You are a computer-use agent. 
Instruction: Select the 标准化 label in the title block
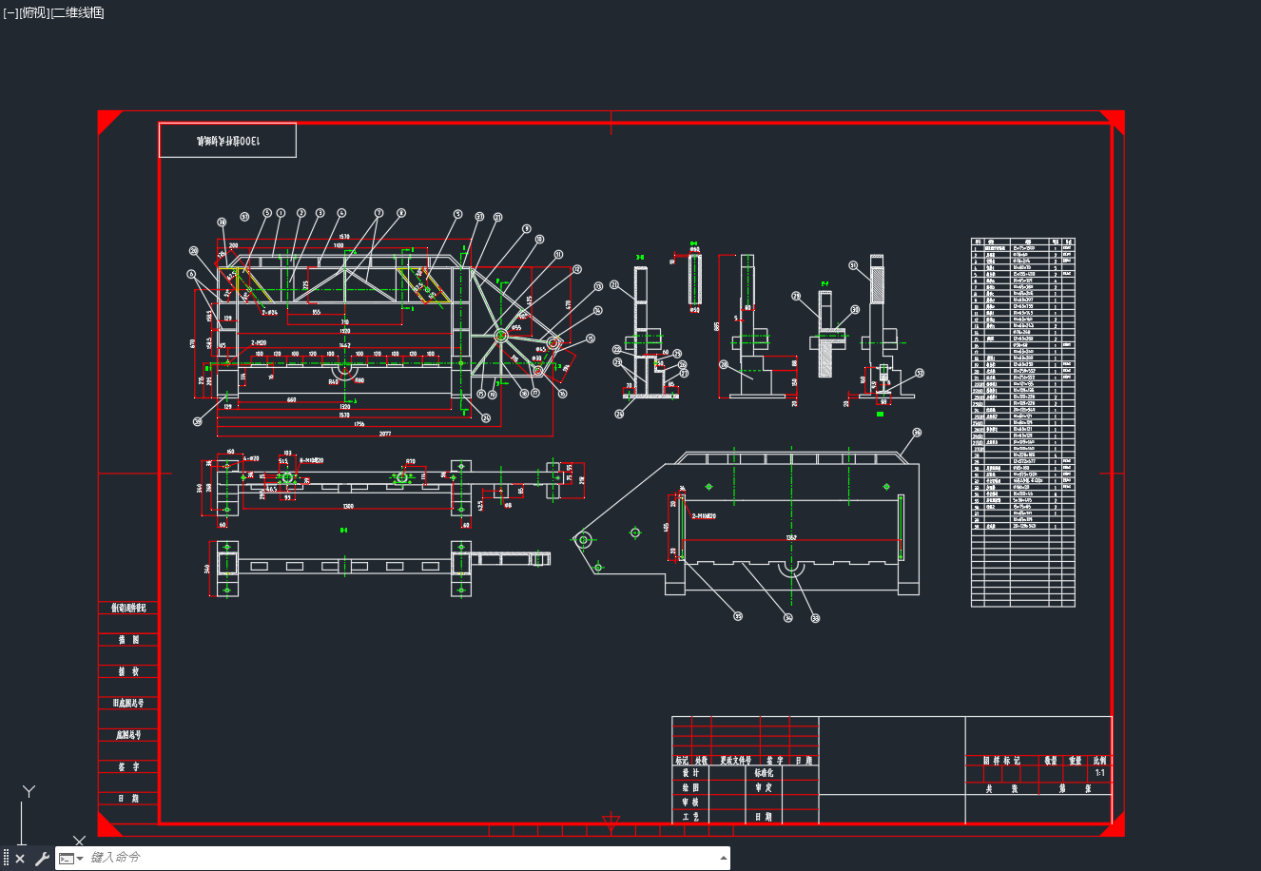tap(765, 773)
